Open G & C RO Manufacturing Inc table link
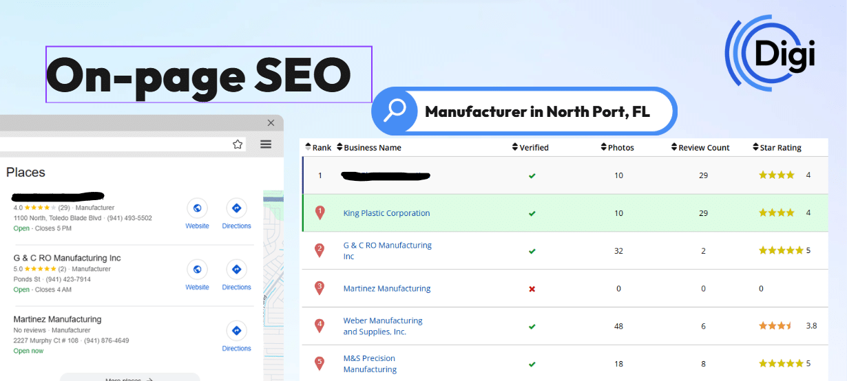The width and height of the screenshot is (847, 381). [388, 250]
